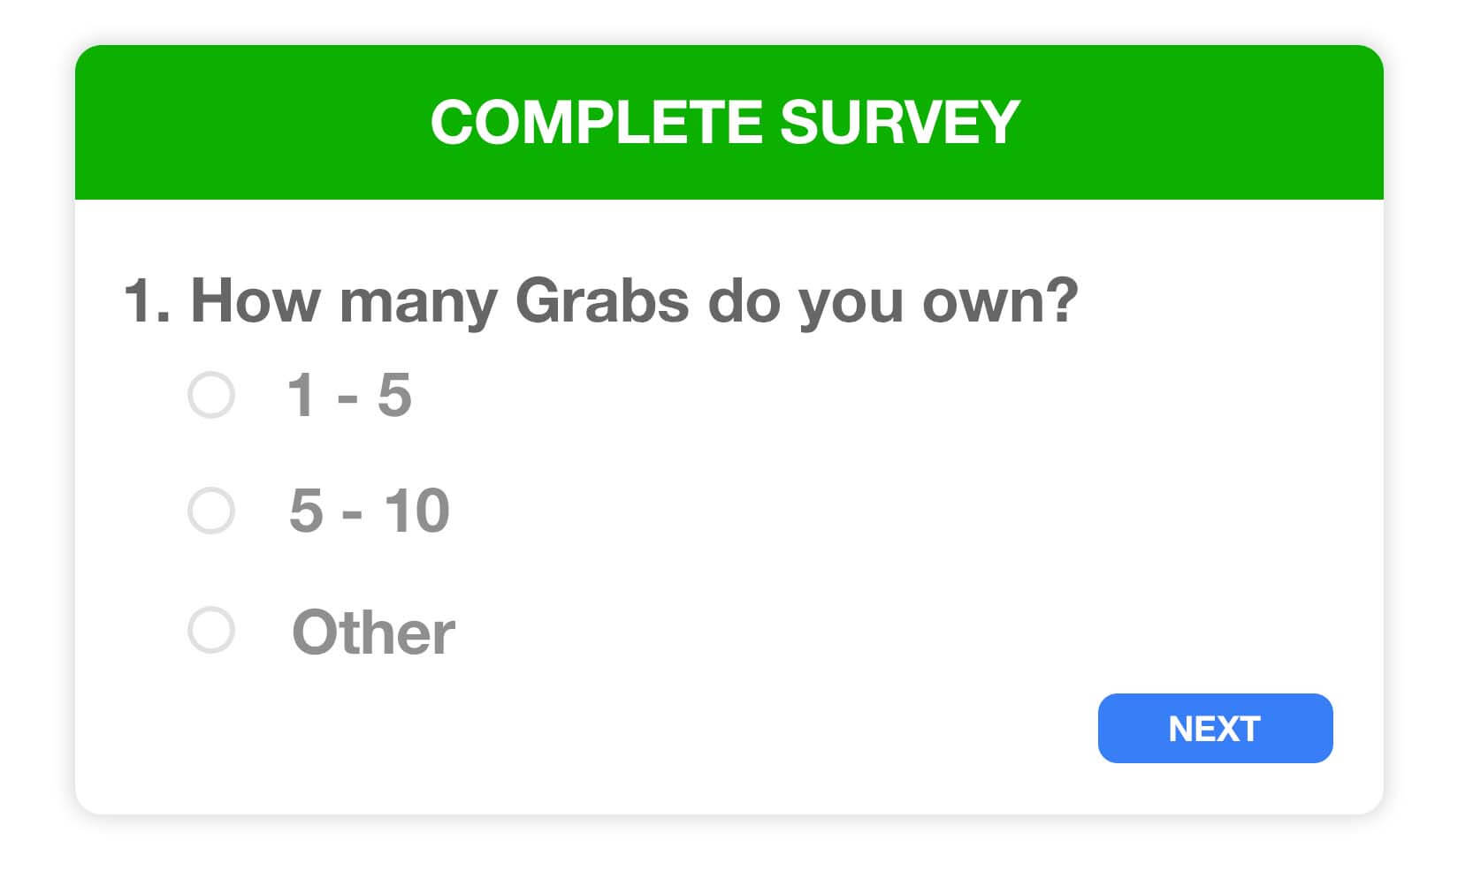1458x871 pixels.
Task: Click the digit "10" in second option
Action: point(416,511)
